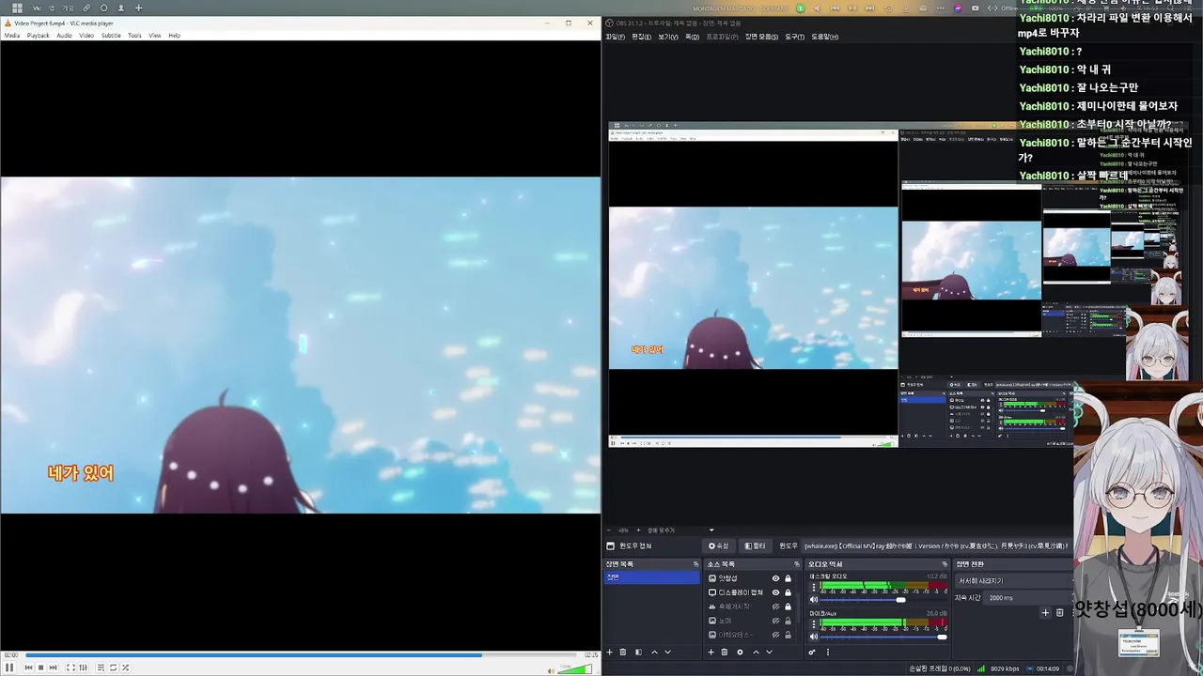Click OBS source 속성 properties button

[719, 545]
